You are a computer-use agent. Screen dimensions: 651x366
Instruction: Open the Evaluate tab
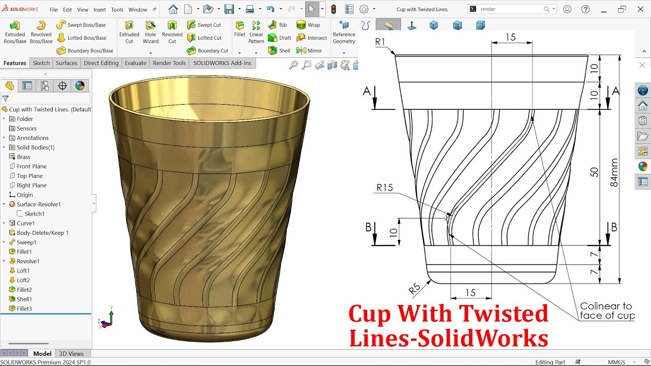135,63
